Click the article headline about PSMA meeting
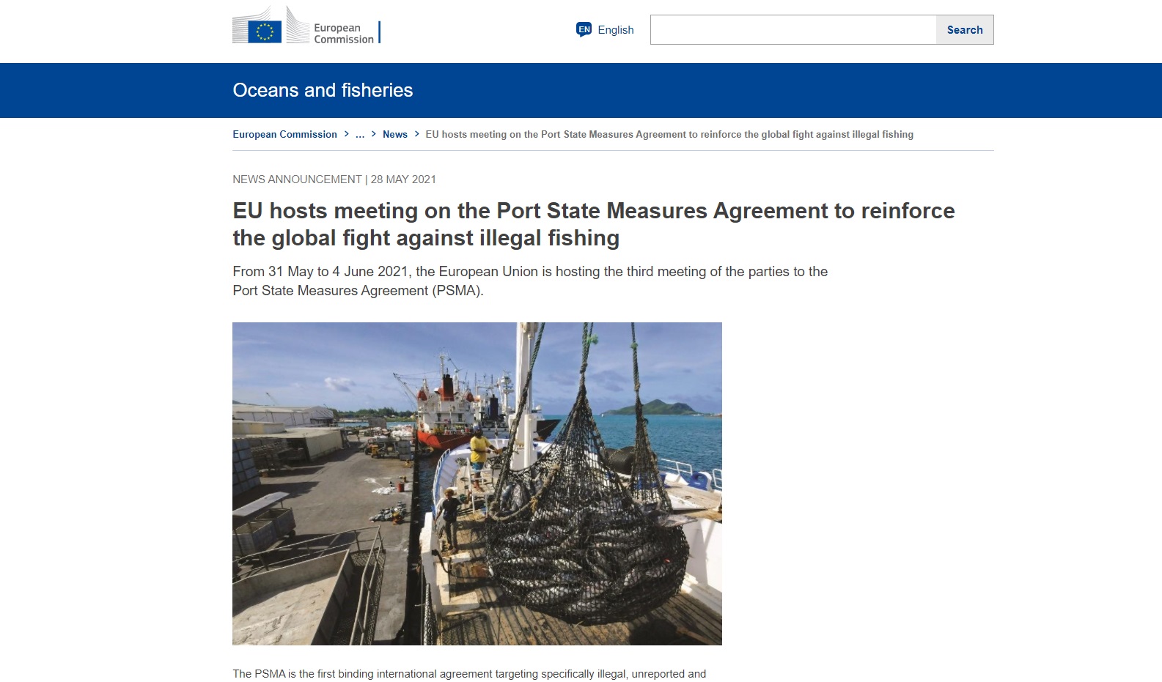The image size is (1162, 682). 594,224
